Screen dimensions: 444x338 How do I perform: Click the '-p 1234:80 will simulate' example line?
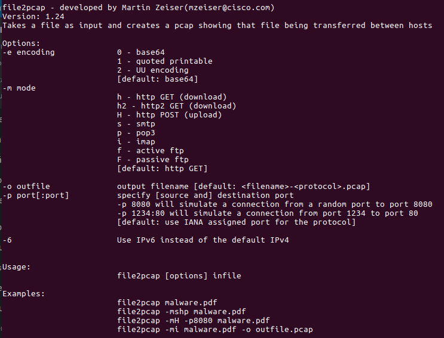268,213
